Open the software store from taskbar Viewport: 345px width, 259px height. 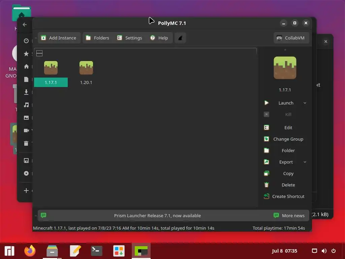tap(119, 251)
